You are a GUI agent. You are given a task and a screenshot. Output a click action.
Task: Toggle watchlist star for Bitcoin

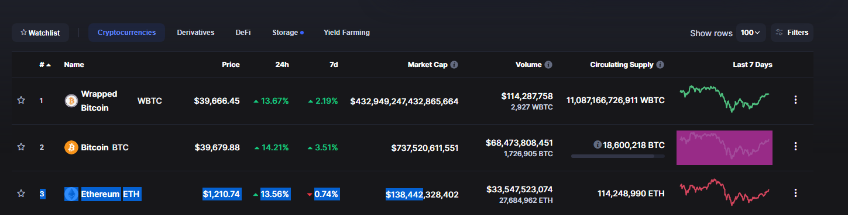point(21,147)
